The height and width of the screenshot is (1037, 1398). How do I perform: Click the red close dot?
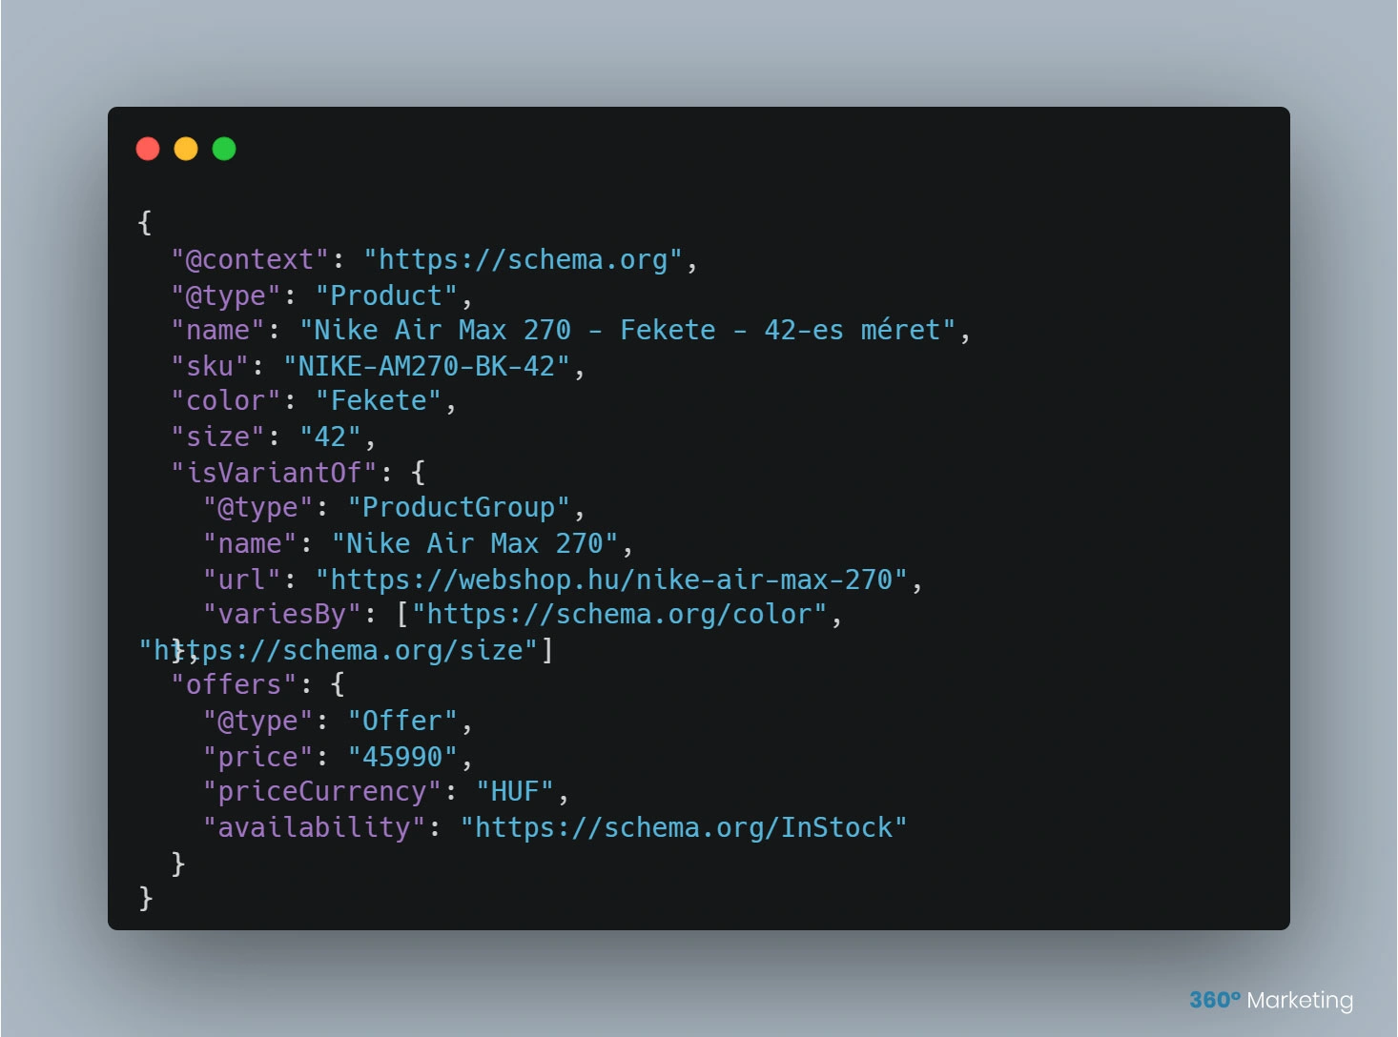pyautogui.click(x=148, y=149)
